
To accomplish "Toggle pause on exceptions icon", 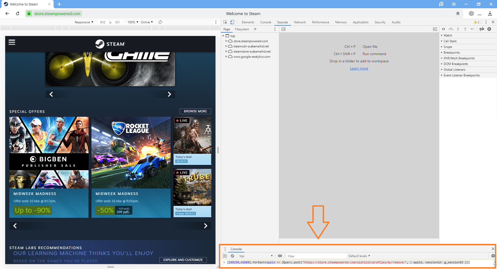I will coord(489,29).
